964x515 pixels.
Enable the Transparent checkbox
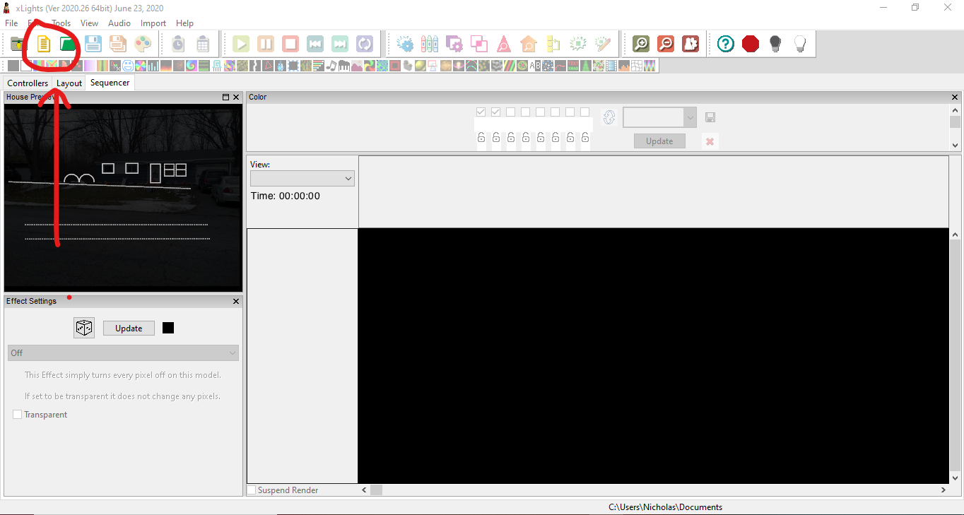point(17,415)
